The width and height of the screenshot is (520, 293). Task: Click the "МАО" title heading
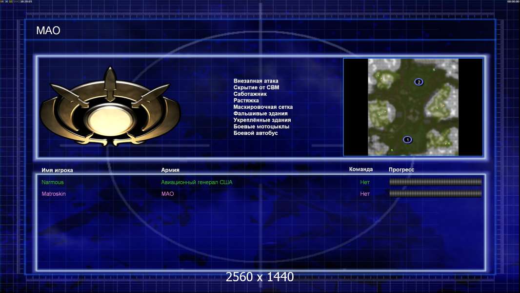tap(48, 31)
